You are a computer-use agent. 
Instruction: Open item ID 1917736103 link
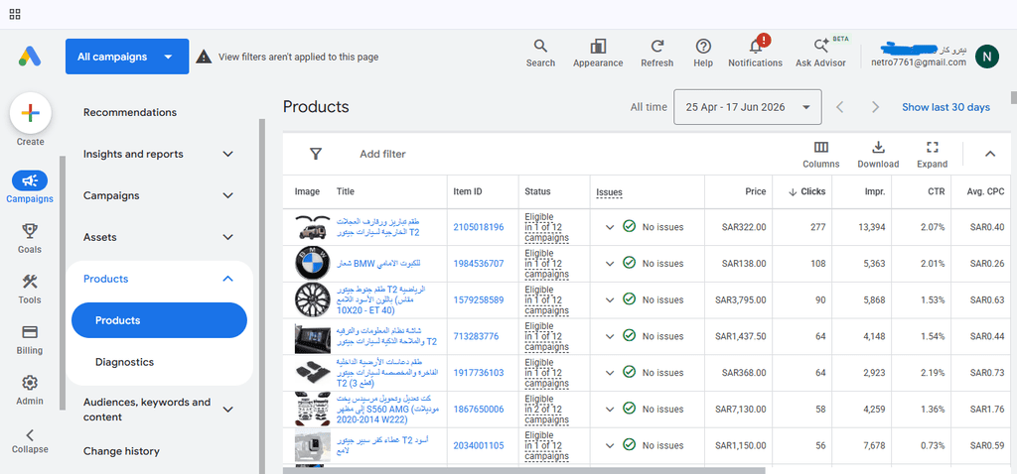tap(479, 372)
